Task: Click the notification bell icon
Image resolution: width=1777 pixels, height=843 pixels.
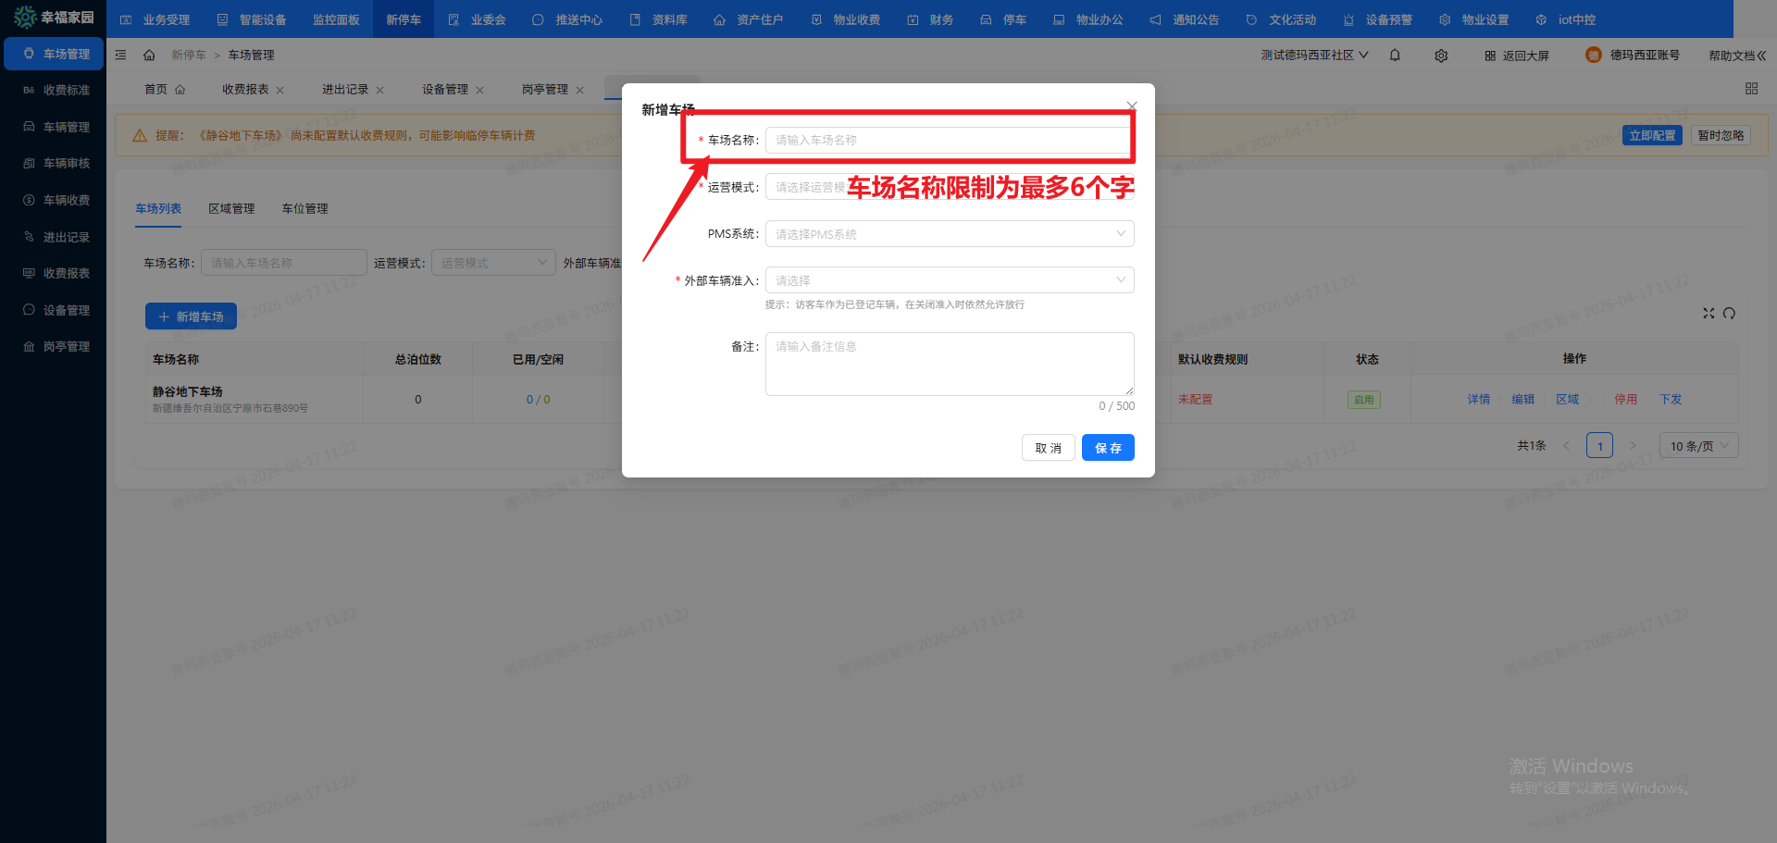Action: point(1395,56)
